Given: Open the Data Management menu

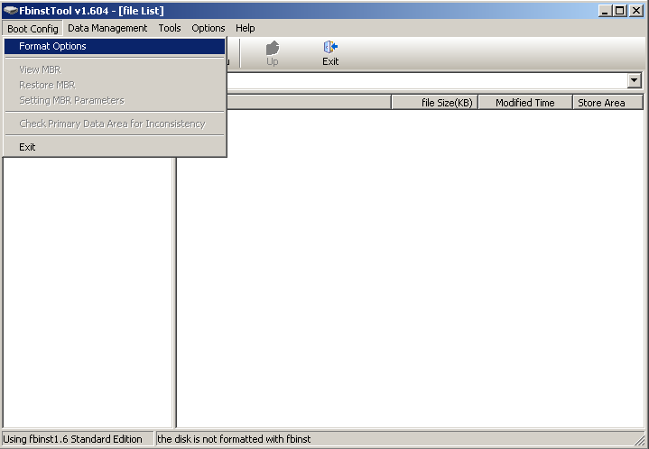Looking at the screenshot, I should [x=107, y=28].
